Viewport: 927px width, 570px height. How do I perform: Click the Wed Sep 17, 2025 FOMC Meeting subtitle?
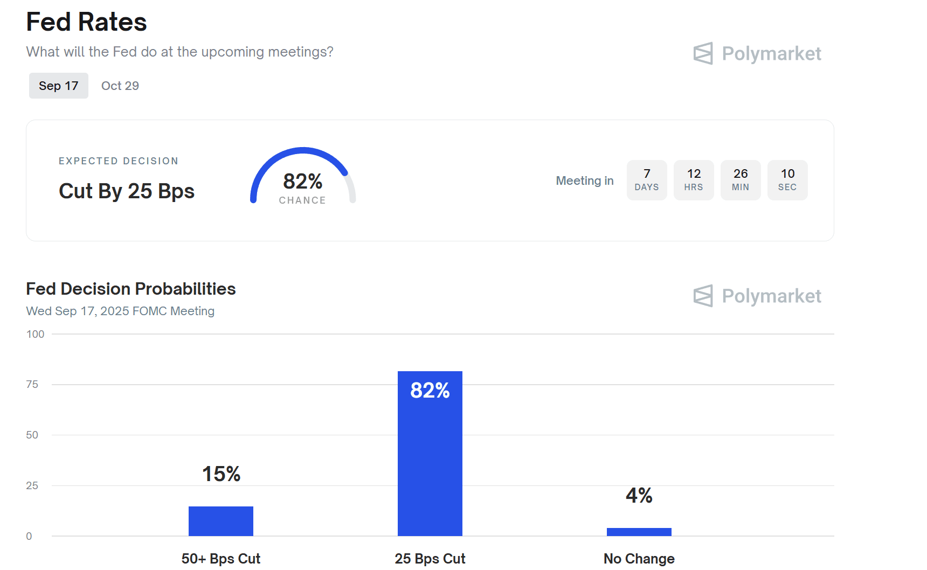(120, 311)
